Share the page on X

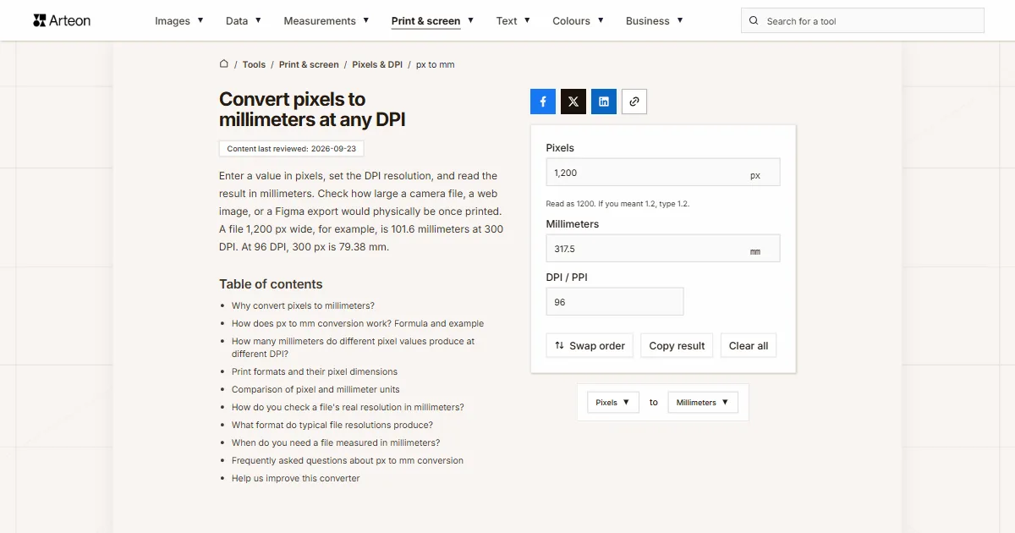coord(573,102)
